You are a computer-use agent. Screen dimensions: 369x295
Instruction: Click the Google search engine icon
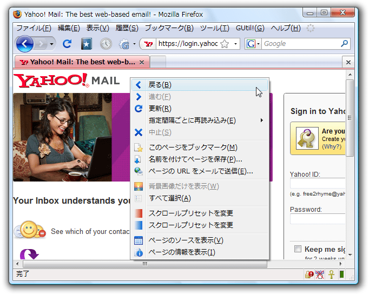click(x=251, y=44)
